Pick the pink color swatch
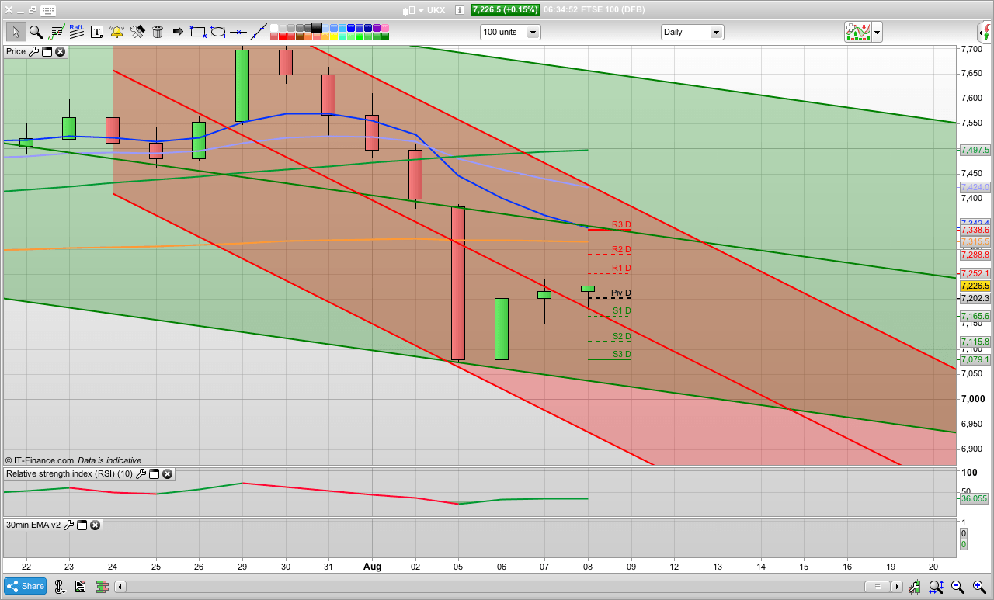This screenshot has width=994, height=600. (385, 28)
